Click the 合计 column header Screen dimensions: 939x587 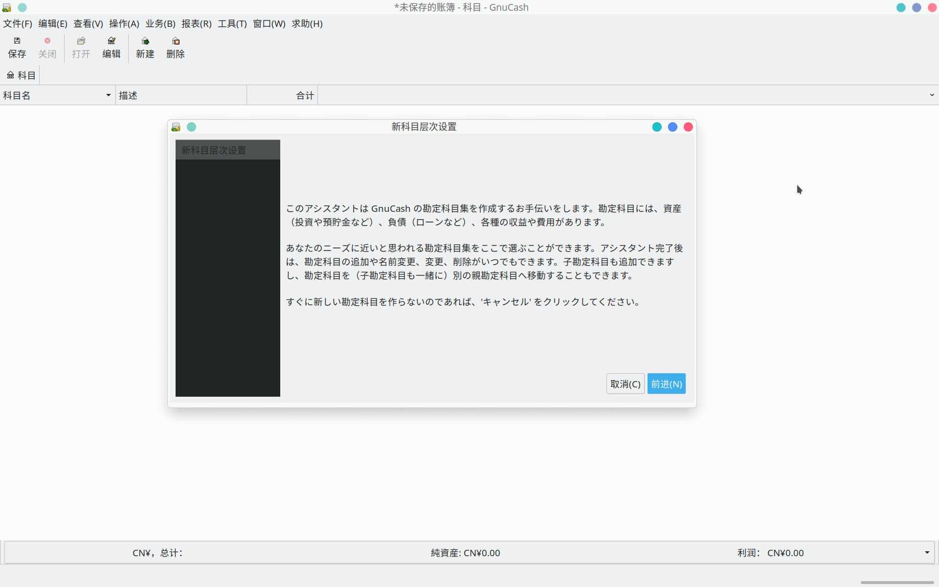tap(282, 95)
